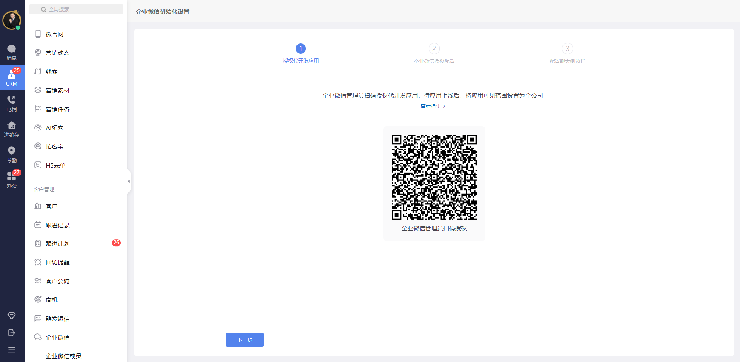Click the 营销动态 broadcast icon
Screen dimensions: 740x362
tap(38, 53)
